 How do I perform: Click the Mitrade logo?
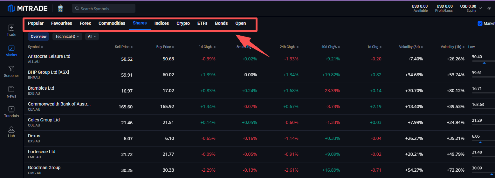(x=28, y=8)
